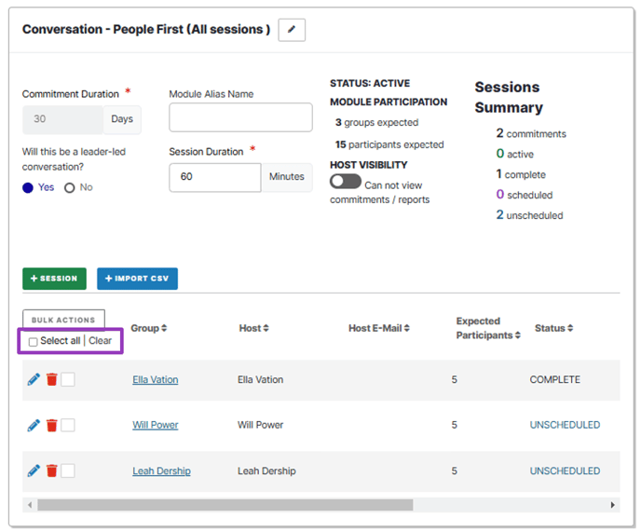Sort the table by Host column
This screenshot has height=532, width=641.
coord(253,328)
